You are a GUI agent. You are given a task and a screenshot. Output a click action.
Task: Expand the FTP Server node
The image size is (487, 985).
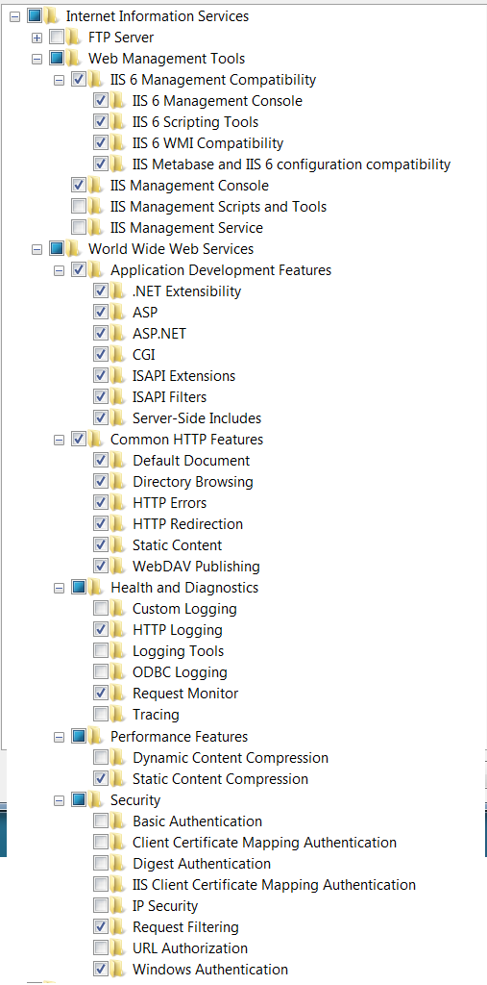click(x=37, y=38)
